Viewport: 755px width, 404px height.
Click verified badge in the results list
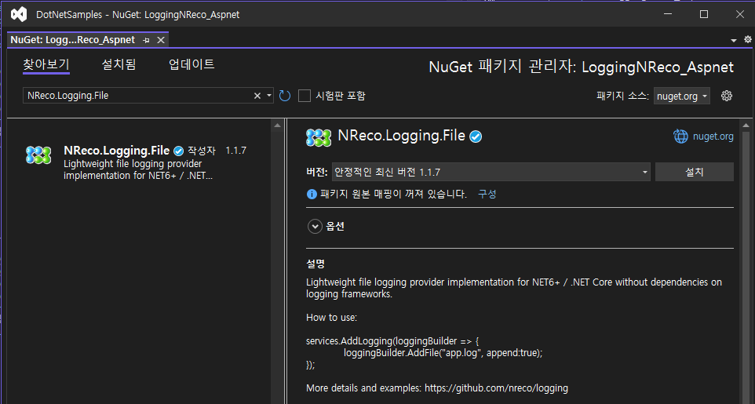click(x=179, y=151)
